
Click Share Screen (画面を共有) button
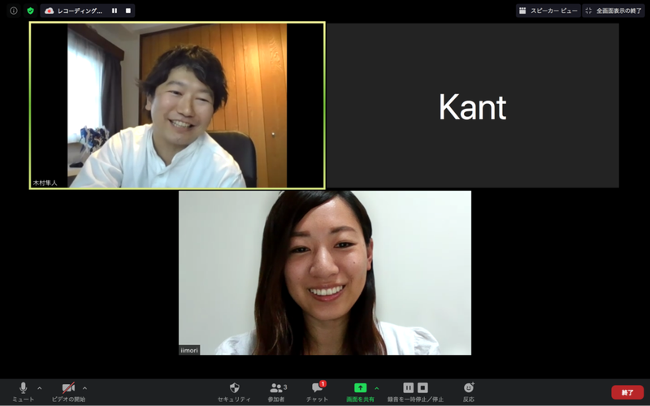(x=360, y=392)
